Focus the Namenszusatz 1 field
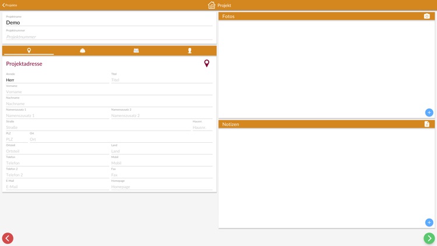 (58, 115)
